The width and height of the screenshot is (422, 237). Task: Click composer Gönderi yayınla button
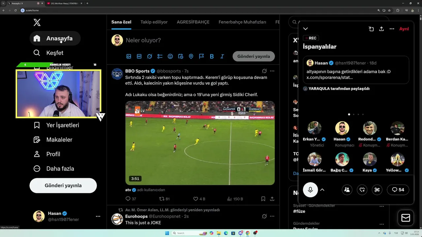254,56
